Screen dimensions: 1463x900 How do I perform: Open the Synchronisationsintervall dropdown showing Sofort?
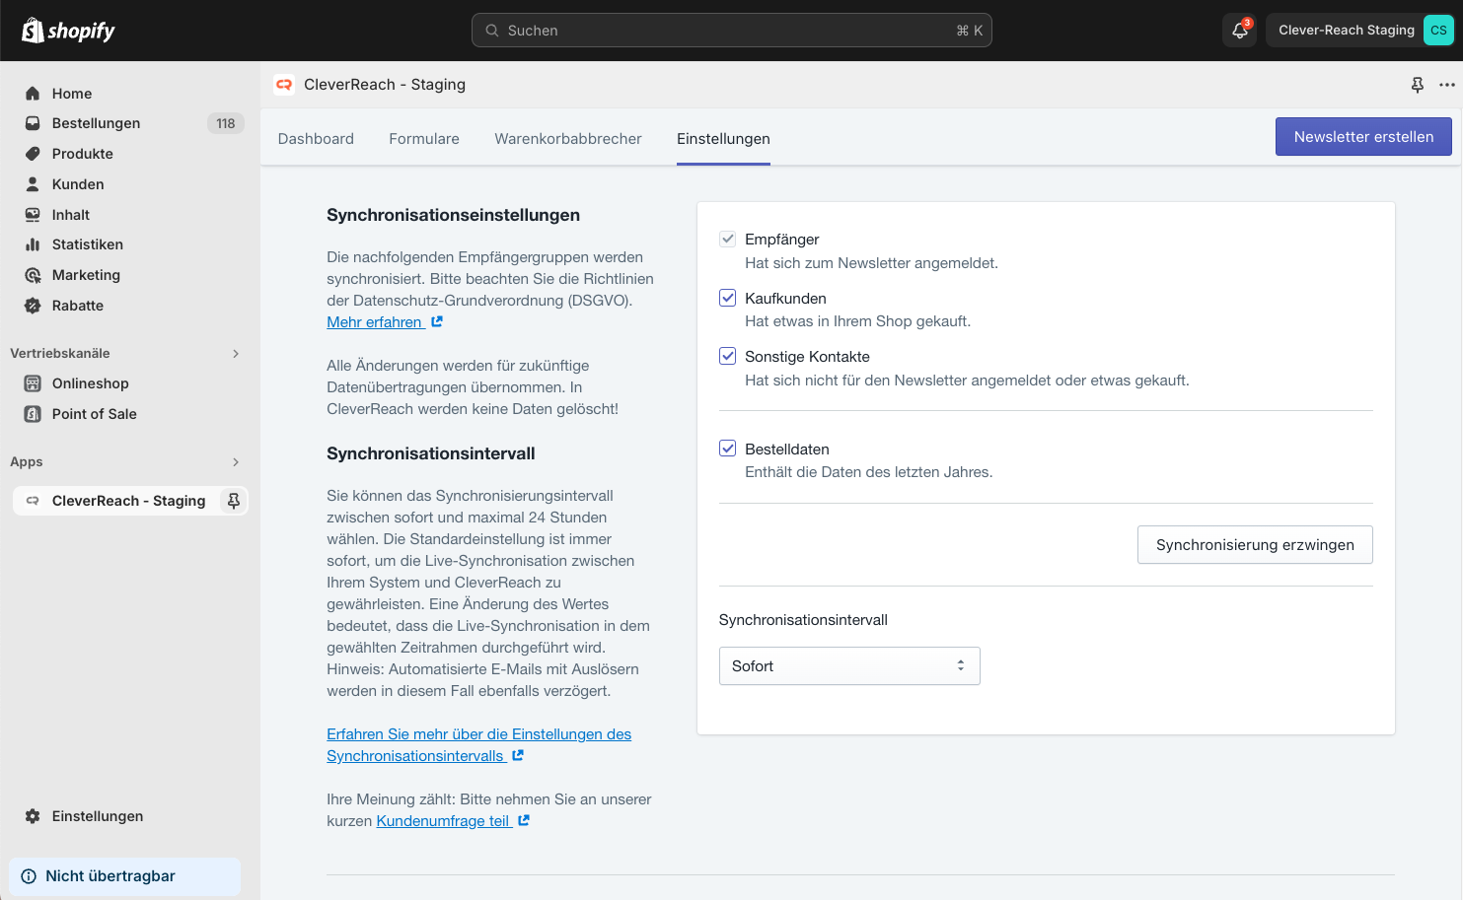click(x=849, y=666)
